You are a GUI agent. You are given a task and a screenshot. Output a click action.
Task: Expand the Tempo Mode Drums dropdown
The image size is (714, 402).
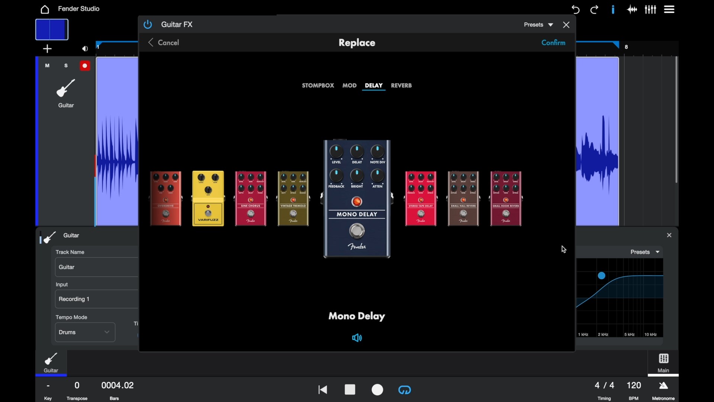click(x=85, y=332)
